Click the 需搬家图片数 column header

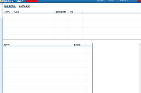coord(62,12)
